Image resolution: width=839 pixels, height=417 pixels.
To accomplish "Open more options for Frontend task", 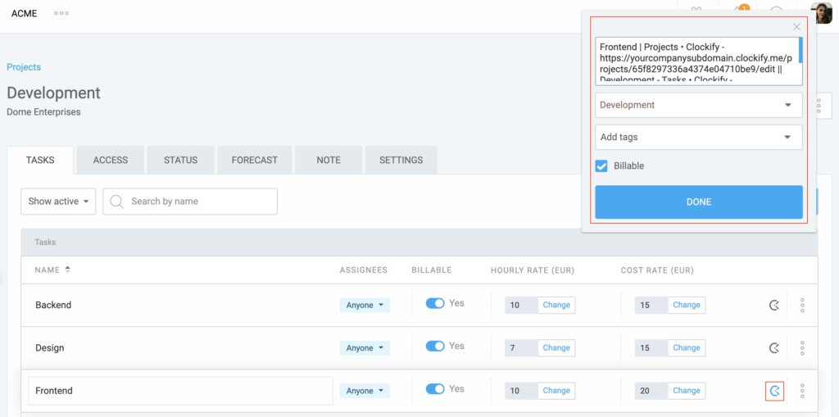I will (x=802, y=391).
